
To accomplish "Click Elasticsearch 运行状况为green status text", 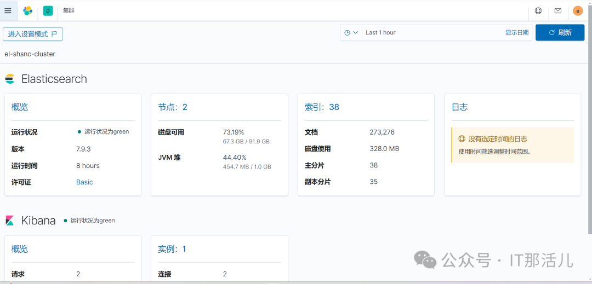I will (106, 132).
